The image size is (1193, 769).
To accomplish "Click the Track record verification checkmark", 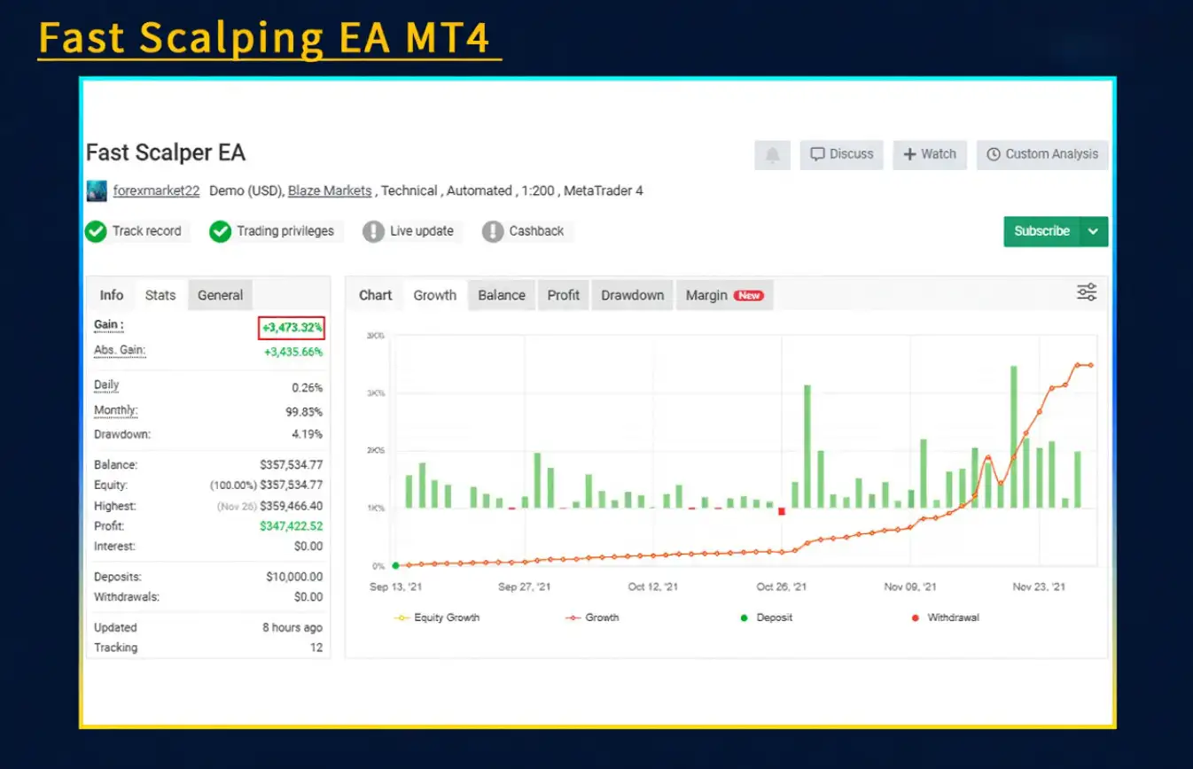I will coord(96,231).
